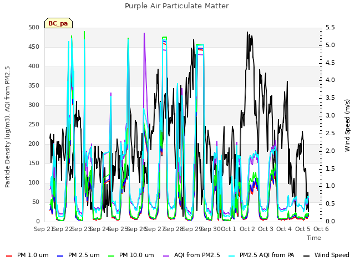Click the 4.5 right axis tick label
The image size is (355, 266).
click(x=330, y=63)
